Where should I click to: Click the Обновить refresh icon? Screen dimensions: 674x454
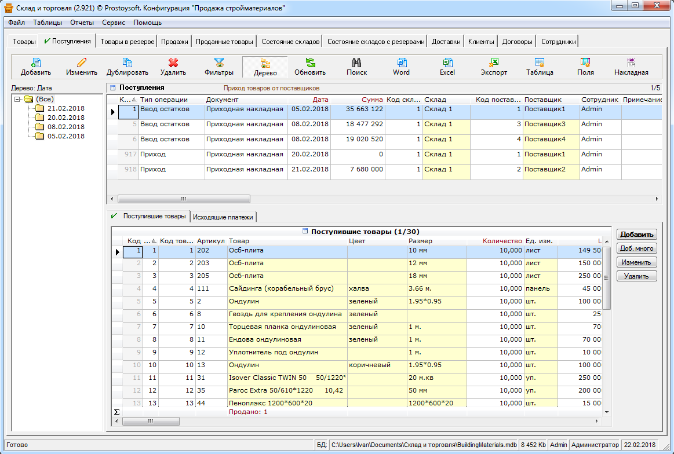310,67
